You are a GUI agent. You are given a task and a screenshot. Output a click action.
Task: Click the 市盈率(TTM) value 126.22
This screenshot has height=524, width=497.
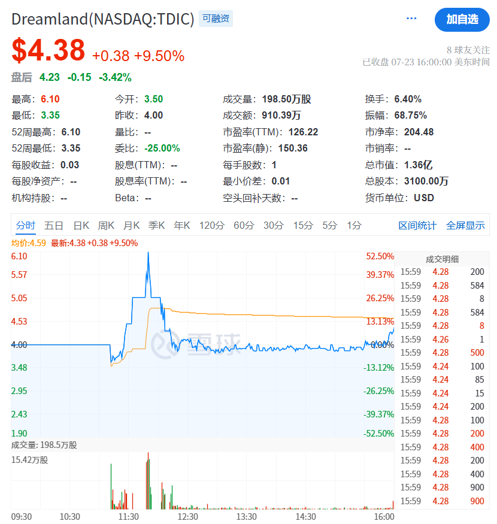[x=303, y=132]
